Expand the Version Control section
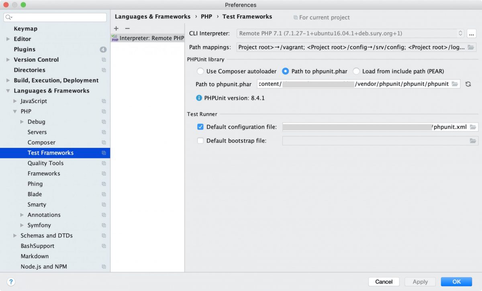This screenshot has height=291, width=482. pos(8,60)
